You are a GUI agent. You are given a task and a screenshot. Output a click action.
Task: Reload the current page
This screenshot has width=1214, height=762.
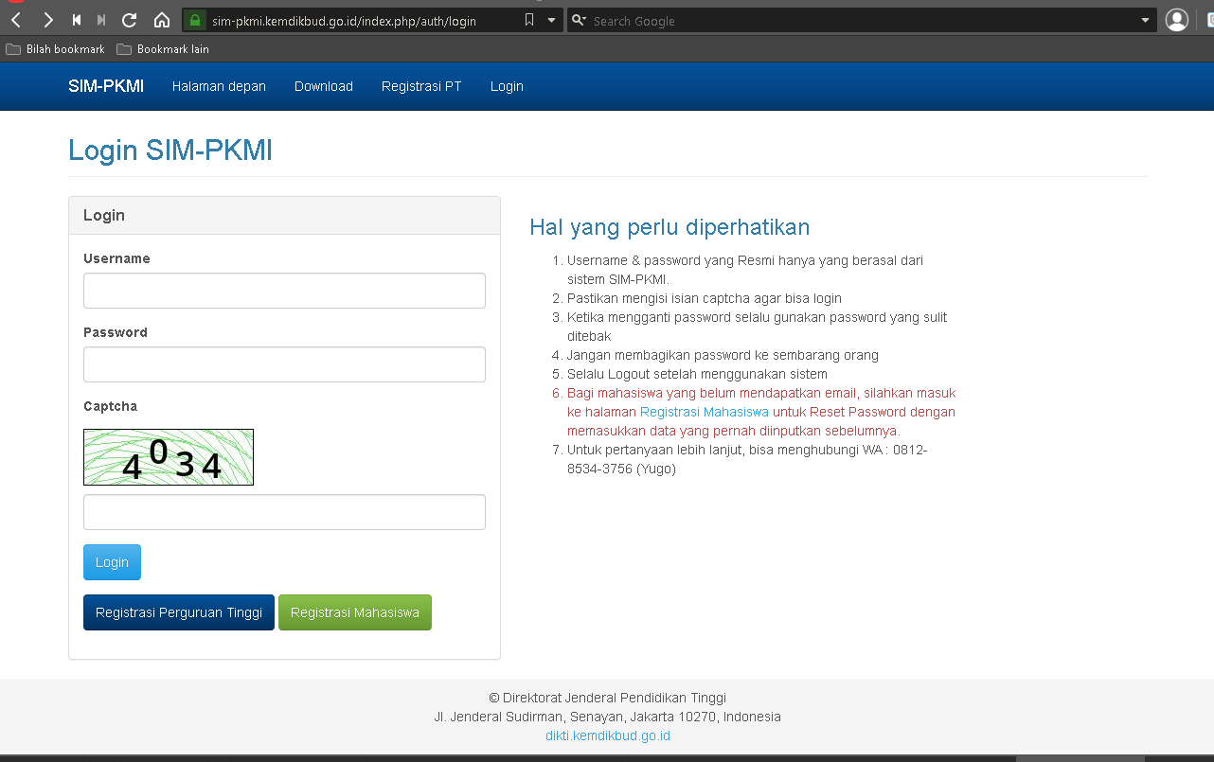pyautogui.click(x=130, y=20)
